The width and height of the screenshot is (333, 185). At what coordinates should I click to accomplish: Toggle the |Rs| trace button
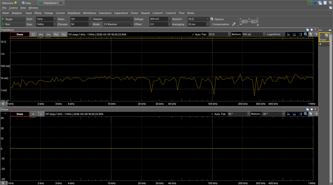pyautogui.click(x=41, y=34)
